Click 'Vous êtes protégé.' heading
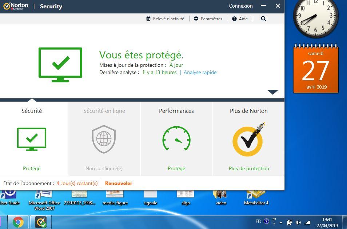This screenshot has height=229, width=347. (141, 55)
